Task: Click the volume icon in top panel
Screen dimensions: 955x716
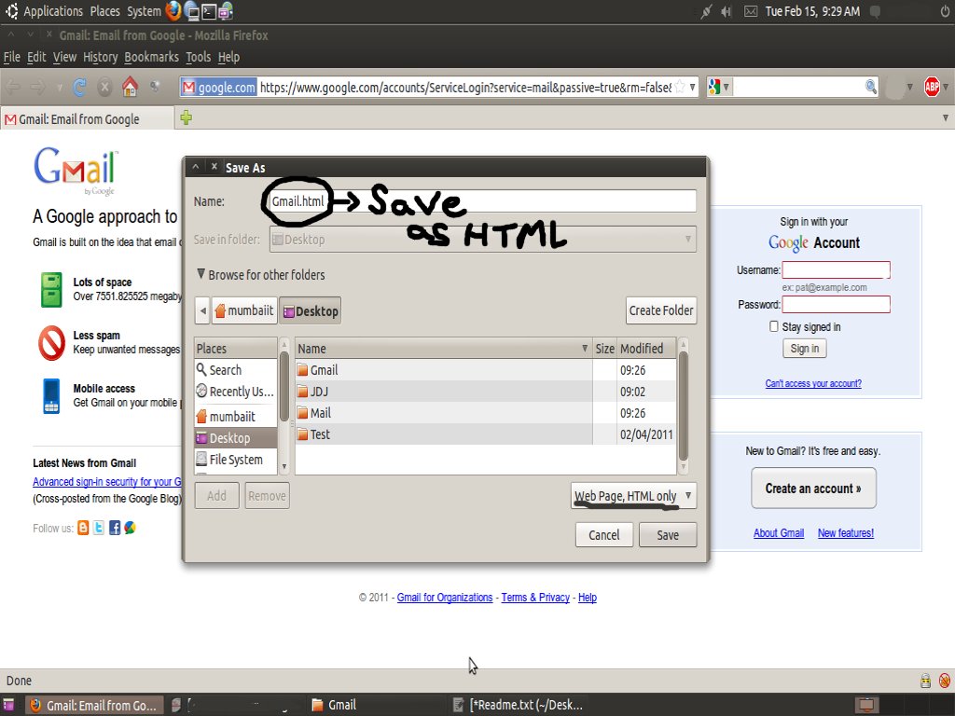Action: pos(726,11)
